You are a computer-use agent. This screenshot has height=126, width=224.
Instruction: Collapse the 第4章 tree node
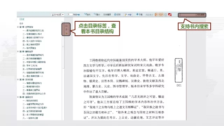pos(18,97)
